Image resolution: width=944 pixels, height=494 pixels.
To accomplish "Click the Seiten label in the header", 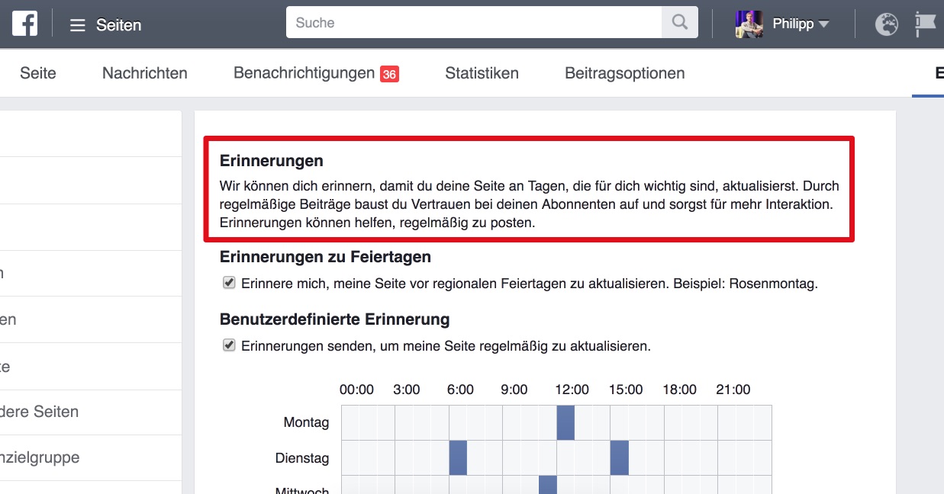I will click(118, 25).
